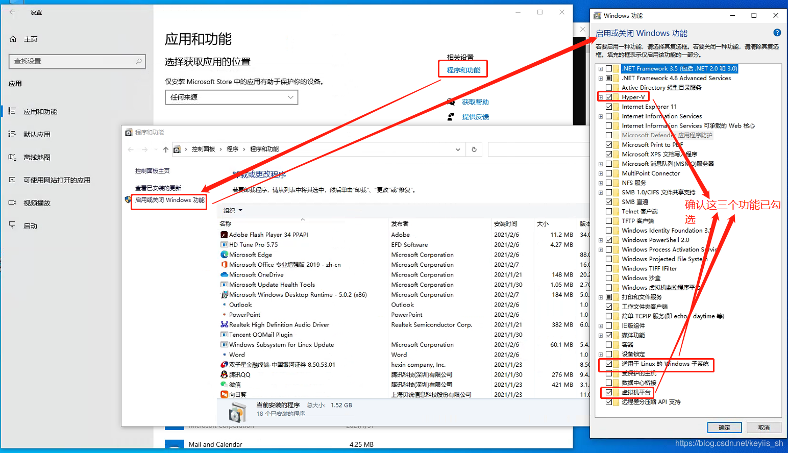Click the 微信 program icon

[x=224, y=385]
